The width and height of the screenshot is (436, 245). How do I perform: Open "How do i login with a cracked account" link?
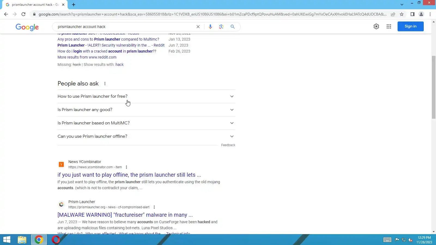pyautogui.click(x=107, y=51)
